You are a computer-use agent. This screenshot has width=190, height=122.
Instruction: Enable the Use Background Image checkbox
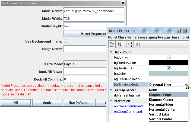tap(66, 41)
